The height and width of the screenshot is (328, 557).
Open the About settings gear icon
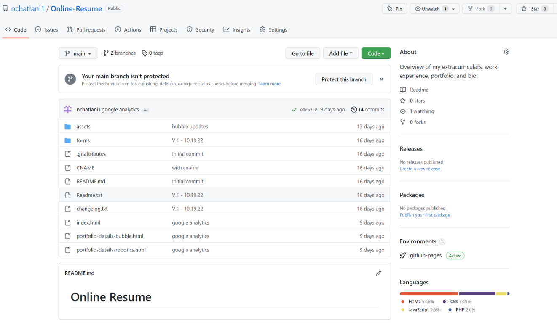(x=506, y=52)
